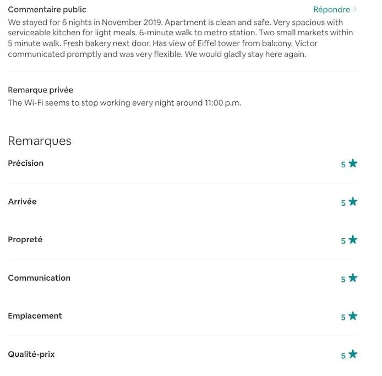Select the Précision rating label
This screenshot has height=376, width=382.
coord(25,163)
